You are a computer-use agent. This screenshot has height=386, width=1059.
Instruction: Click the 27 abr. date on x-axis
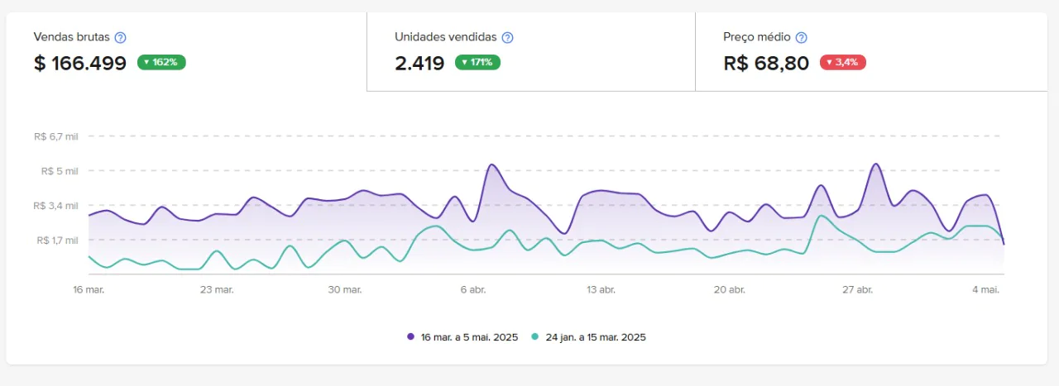858,290
